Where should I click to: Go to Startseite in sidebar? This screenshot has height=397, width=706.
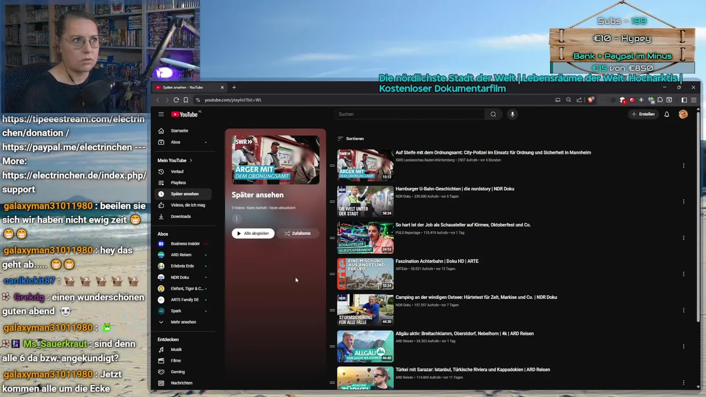click(x=183, y=131)
